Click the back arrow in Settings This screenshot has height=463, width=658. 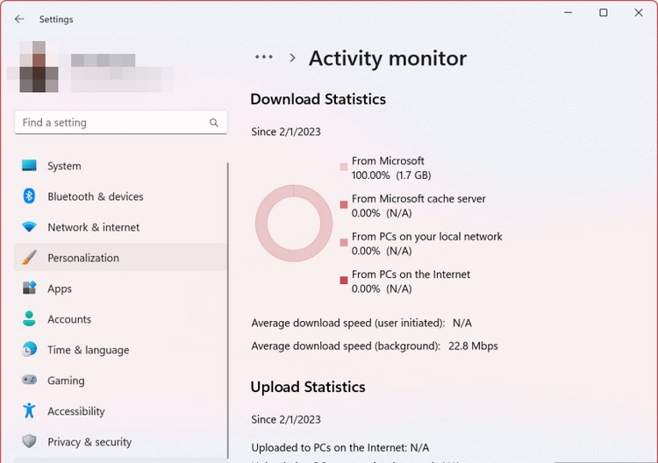tap(19, 19)
